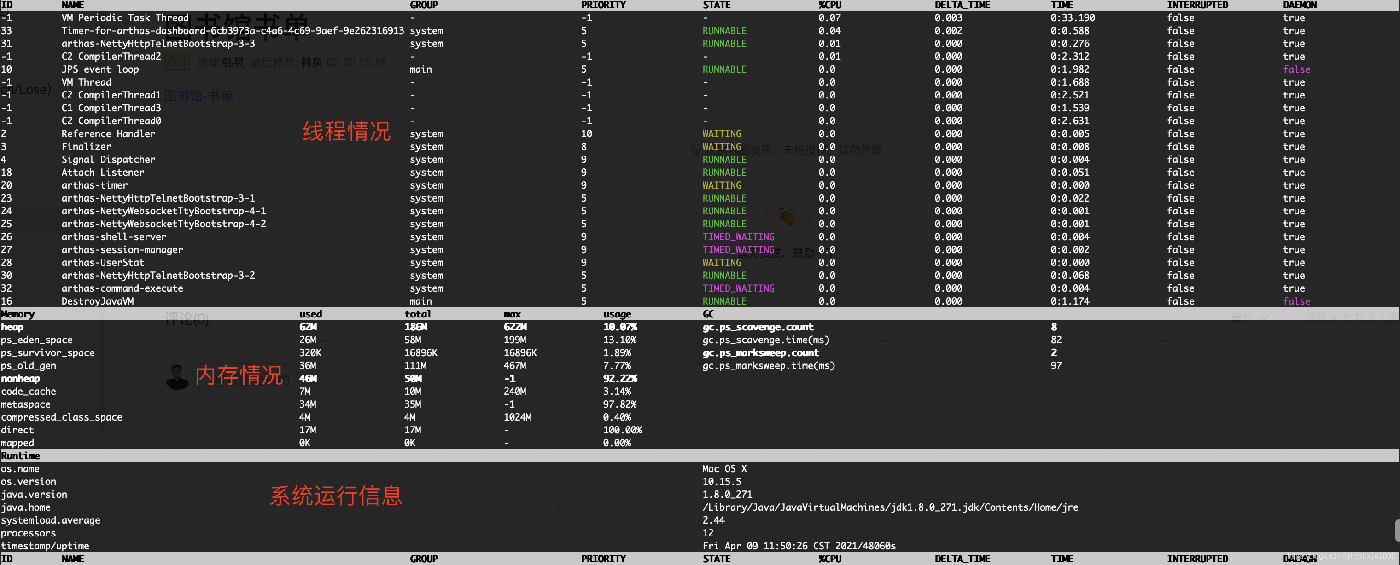Screen dimensions: 1400x565
Task: Click the heap usage value 10.07%
Action: (x=619, y=327)
